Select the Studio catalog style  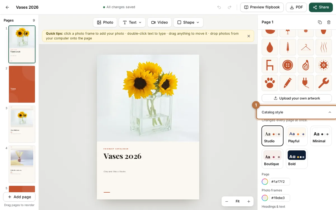[272, 136]
